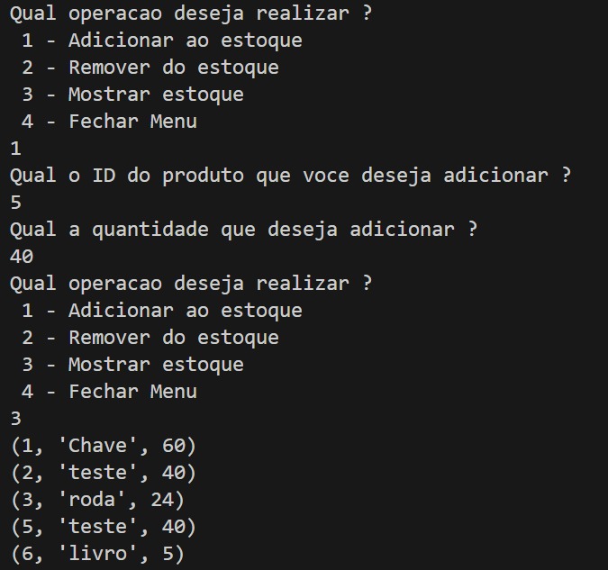This screenshot has height=570, width=608.
Task: Click second 'Qual operacao deseja realizar ?' prompt
Action: coord(191,283)
